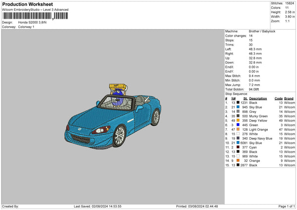Select the Orange swatch in row 14
The image size is (297, 210).
pos(238,160)
